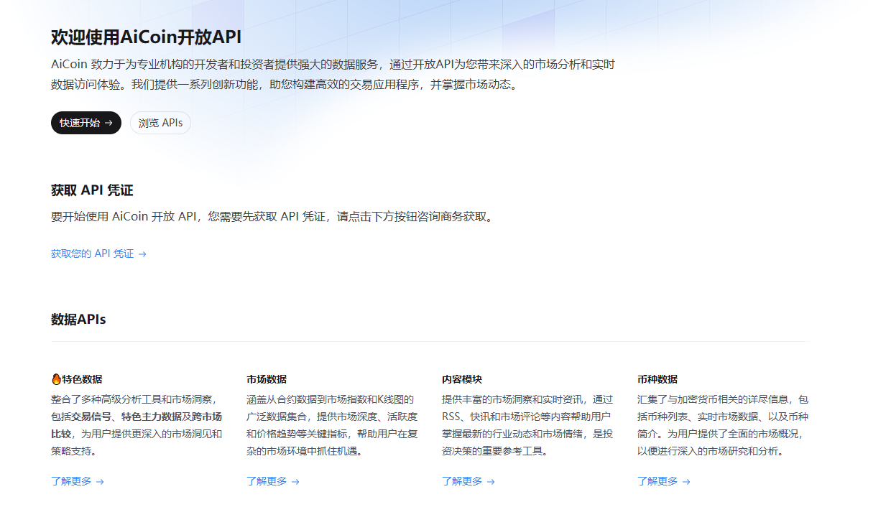
Task: Click 了解更多 under 内容模块
Action: (x=468, y=481)
